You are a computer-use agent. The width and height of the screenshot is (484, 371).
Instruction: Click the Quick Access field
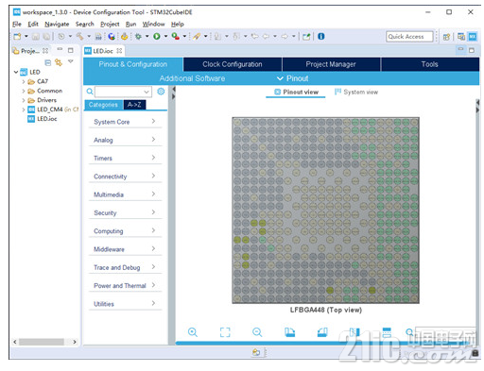409,37
